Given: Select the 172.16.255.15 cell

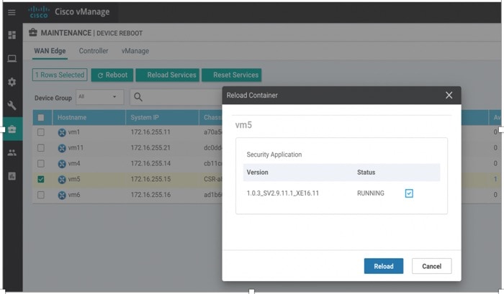Looking at the screenshot, I should pos(150,179).
